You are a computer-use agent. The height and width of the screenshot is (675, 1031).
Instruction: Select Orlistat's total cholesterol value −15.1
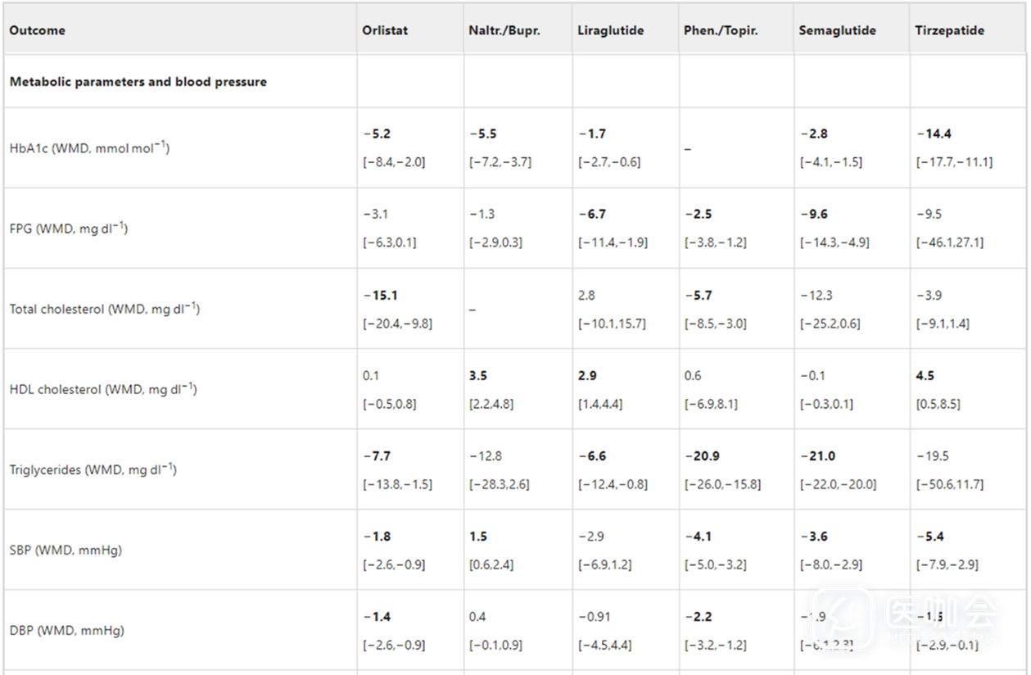click(380, 295)
